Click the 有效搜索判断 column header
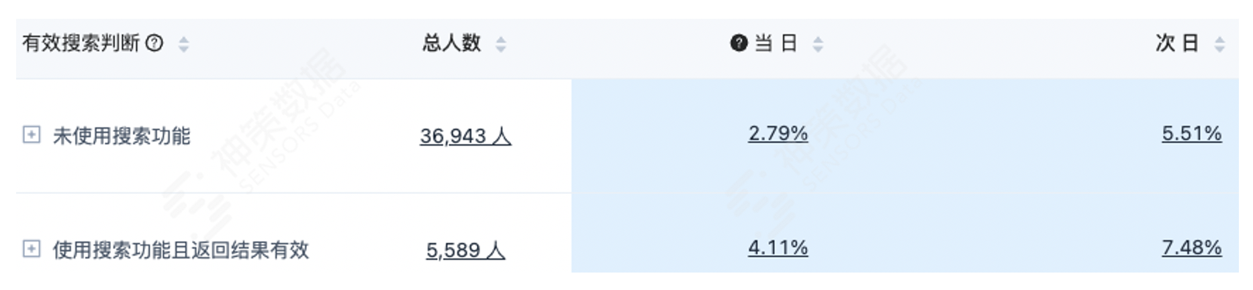The width and height of the screenshot is (1253, 290). click(81, 44)
